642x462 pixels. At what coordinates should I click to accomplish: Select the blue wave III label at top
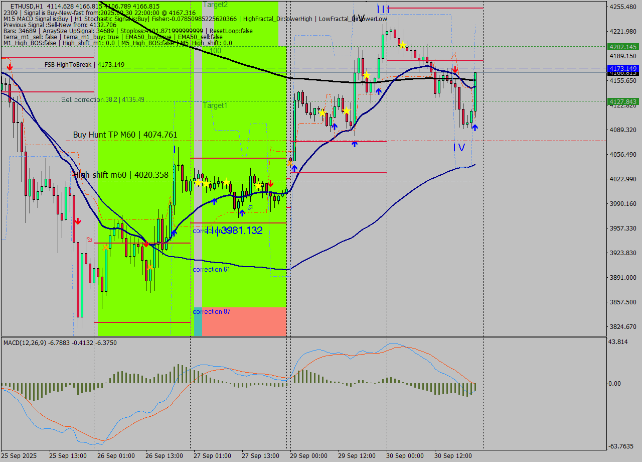click(382, 9)
